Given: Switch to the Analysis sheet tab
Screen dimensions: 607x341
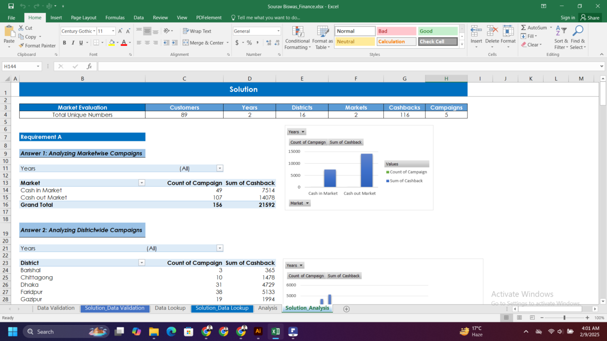Looking at the screenshot, I should pos(268,308).
